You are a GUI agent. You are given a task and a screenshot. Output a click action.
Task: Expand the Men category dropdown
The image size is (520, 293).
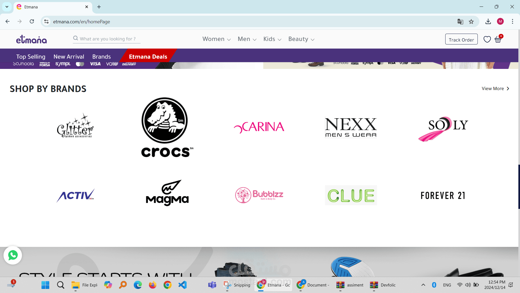tap(247, 39)
